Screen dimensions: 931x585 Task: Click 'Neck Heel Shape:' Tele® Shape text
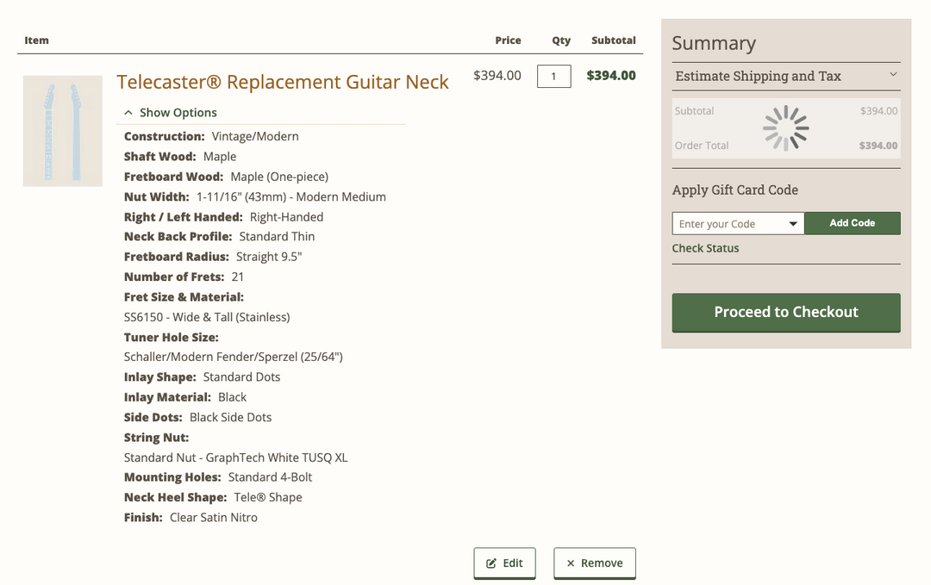click(x=268, y=498)
